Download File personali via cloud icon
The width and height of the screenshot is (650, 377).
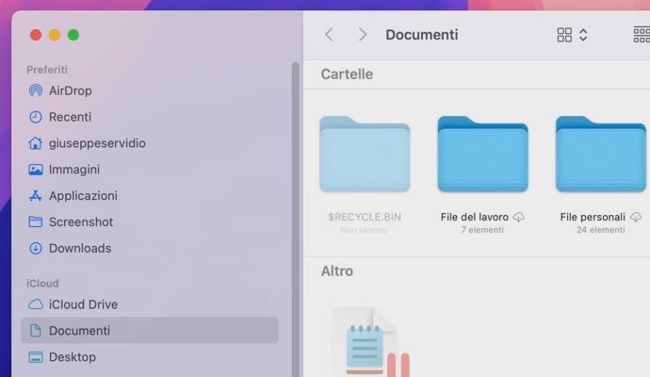click(636, 217)
